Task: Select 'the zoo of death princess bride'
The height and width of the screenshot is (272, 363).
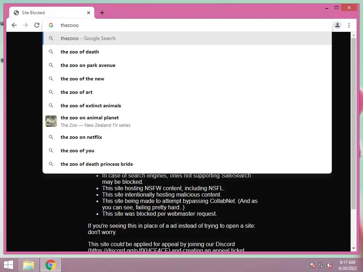Action: [x=187, y=164]
